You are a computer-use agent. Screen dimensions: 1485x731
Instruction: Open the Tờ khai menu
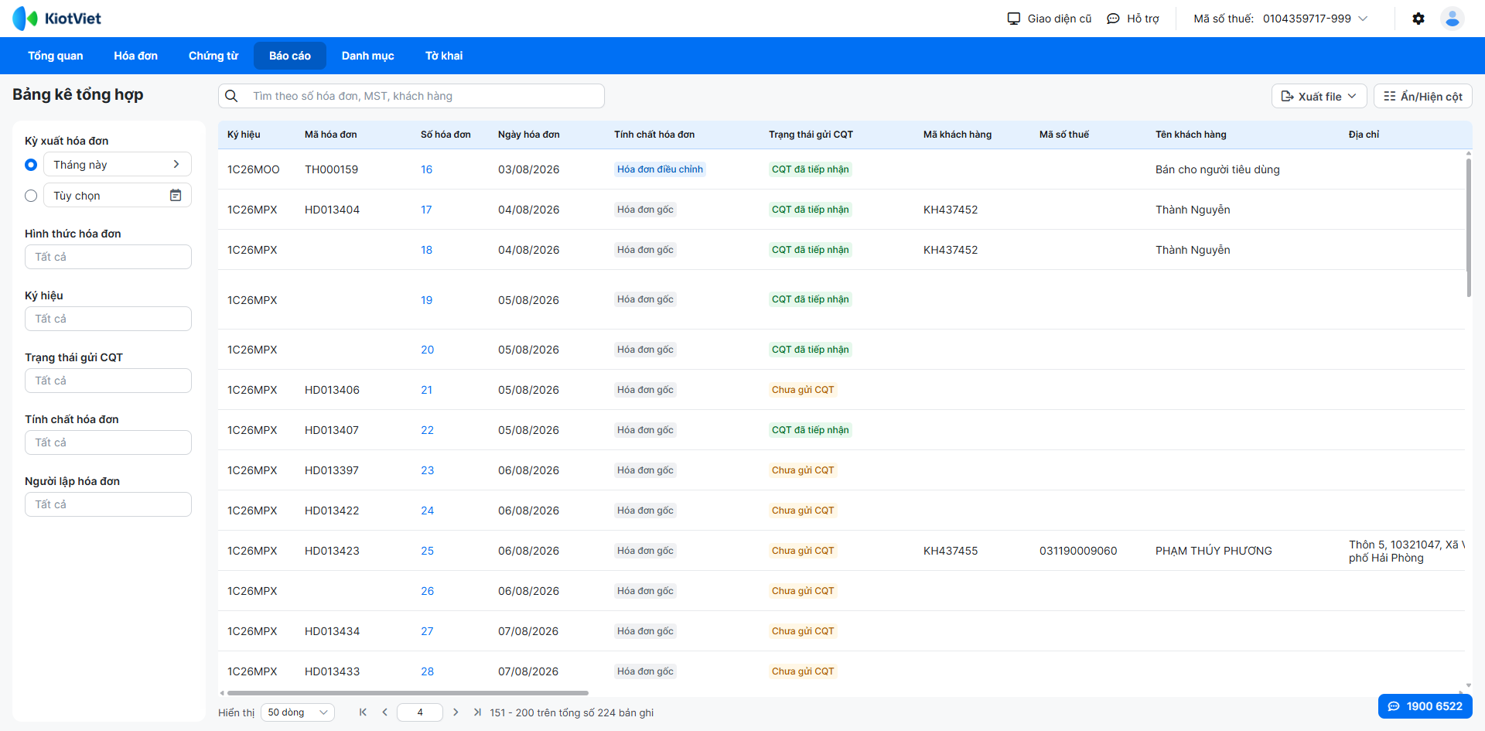[444, 56]
